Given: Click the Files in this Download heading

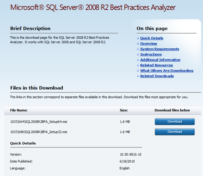Looking at the screenshot, I should click(37, 88).
